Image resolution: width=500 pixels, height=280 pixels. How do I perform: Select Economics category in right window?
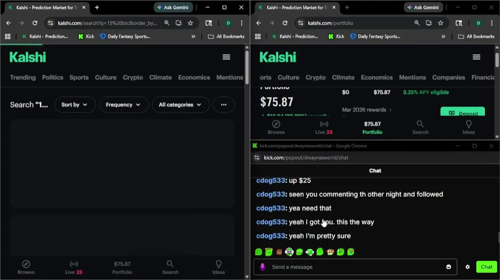[377, 77]
